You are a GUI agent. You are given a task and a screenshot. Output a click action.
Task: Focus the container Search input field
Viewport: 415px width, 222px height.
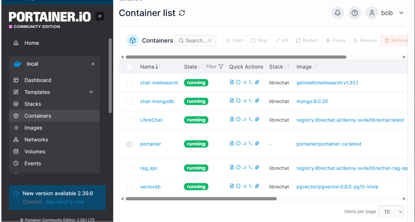coord(195,40)
